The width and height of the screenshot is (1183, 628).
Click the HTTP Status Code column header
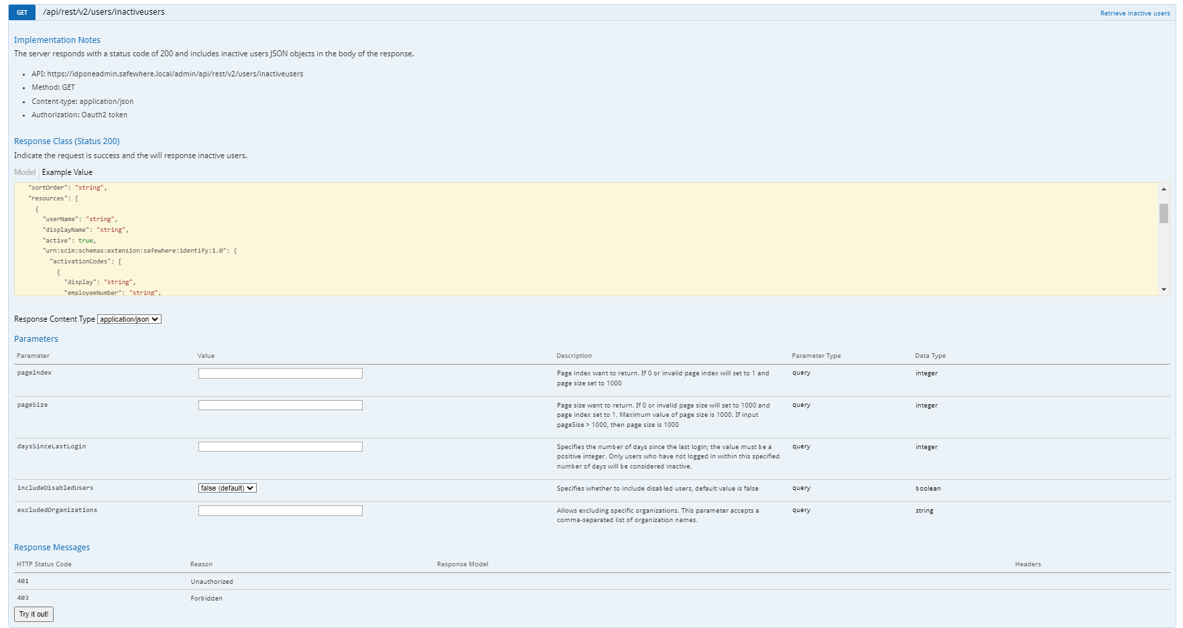44,564
